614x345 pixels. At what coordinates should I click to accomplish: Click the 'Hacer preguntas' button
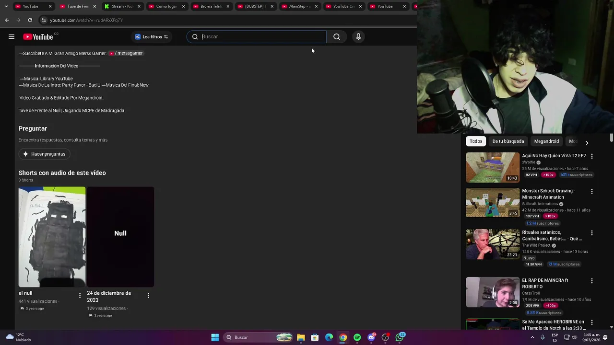(44, 154)
